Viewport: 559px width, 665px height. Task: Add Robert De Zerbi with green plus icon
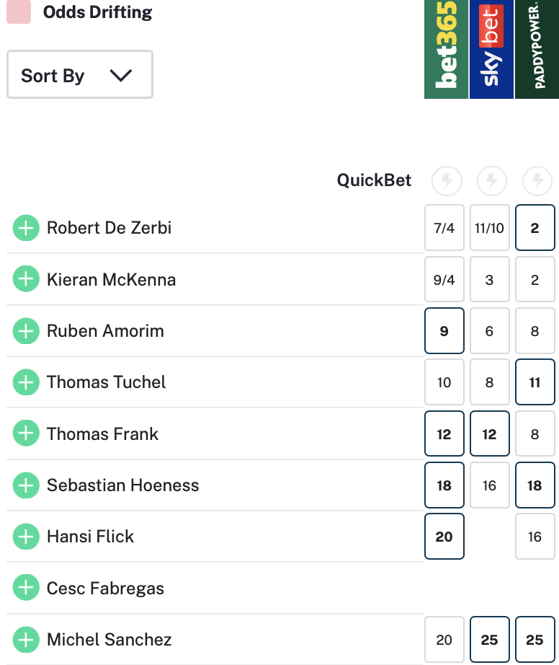point(26,229)
